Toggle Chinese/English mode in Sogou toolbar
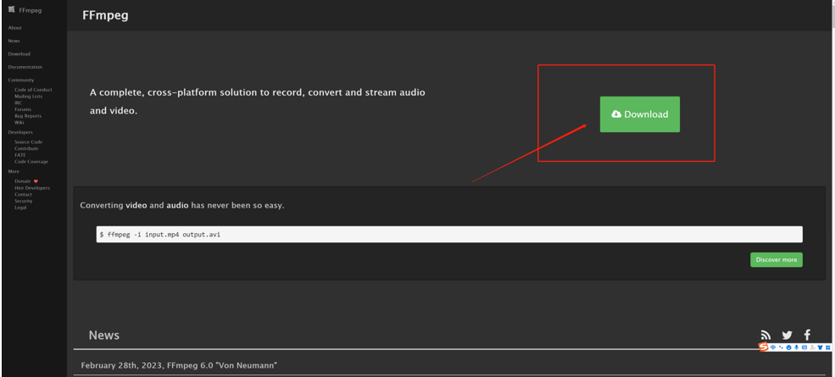Viewport: 835px width, 377px height. [x=773, y=347]
